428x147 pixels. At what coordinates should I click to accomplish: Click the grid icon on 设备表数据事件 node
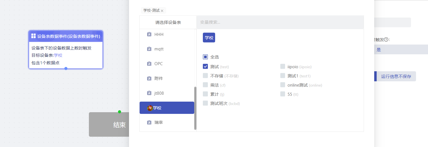[x=33, y=36]
